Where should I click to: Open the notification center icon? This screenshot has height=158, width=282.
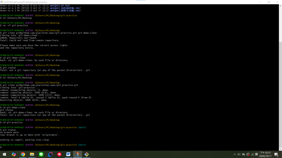pyautogui.click(x=276, y=154)
